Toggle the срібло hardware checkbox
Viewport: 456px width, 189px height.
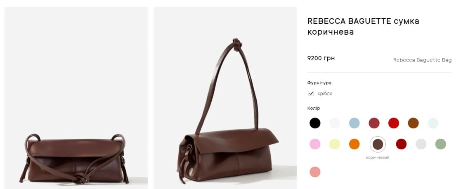tap(311, 93)
